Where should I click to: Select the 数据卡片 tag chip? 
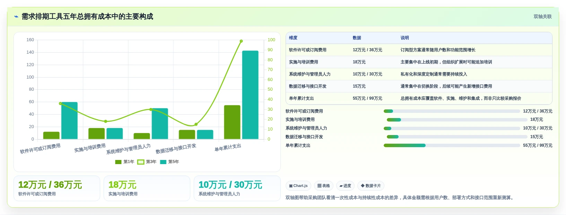(x=371, y=186)
